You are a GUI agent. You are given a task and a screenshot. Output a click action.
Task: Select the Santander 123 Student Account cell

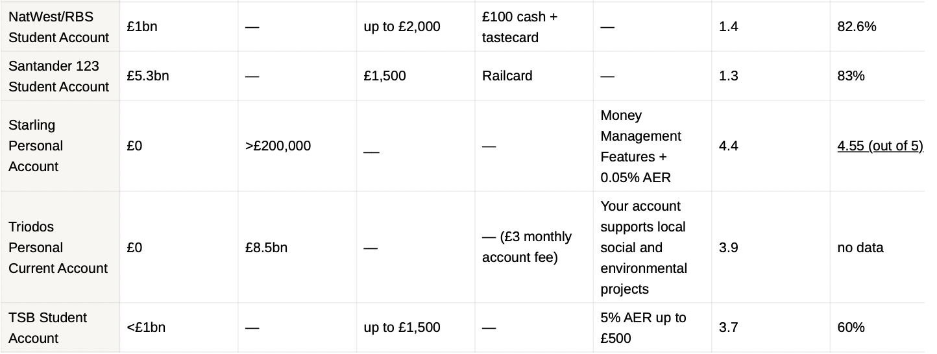(x=60, y=76)
